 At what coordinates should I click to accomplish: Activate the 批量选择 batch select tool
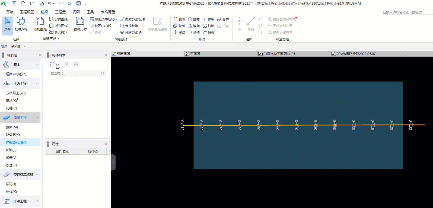point(21,24)
